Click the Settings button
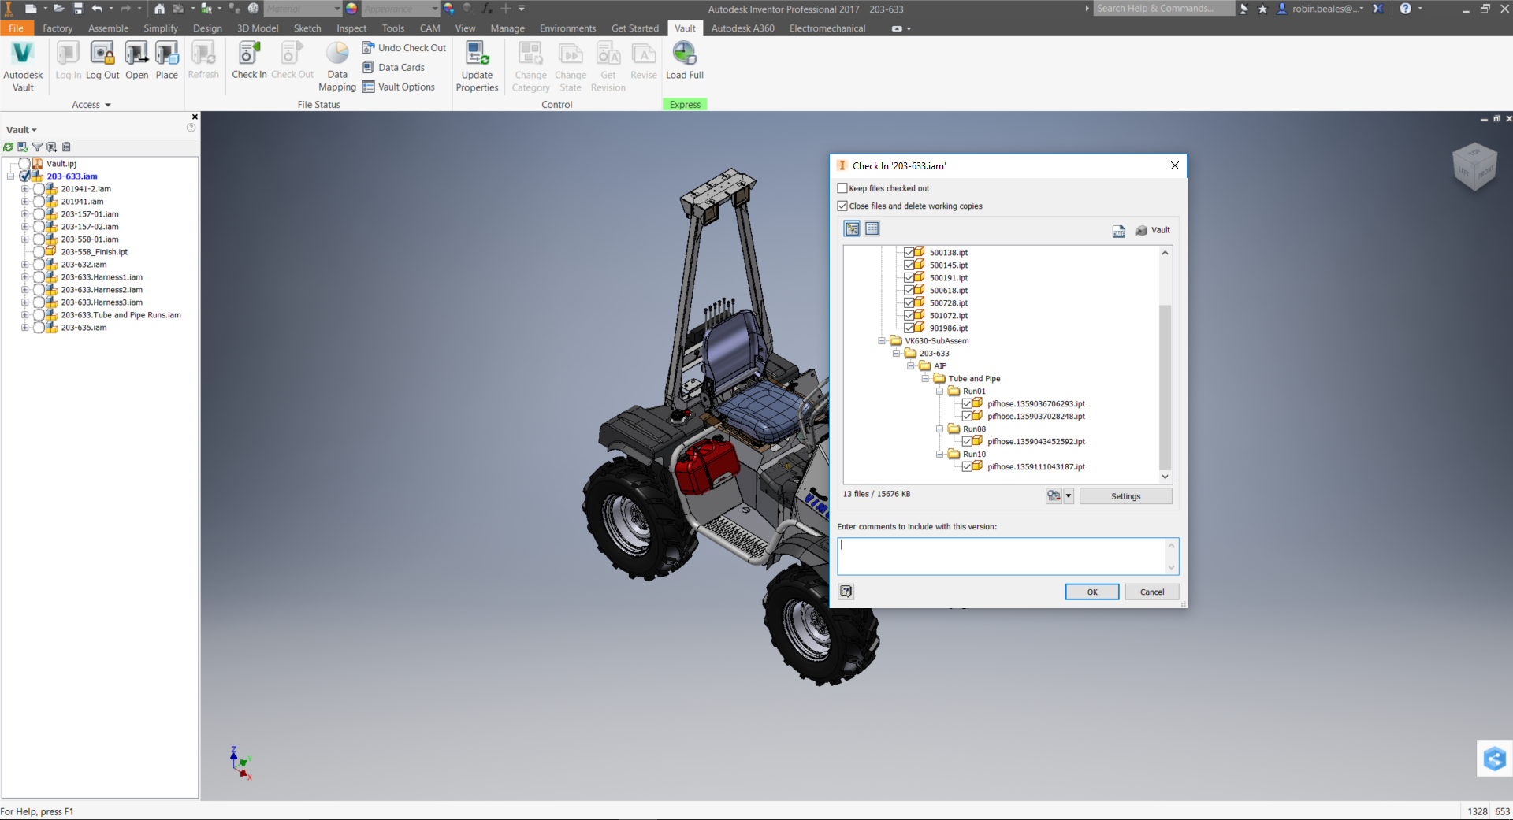 [x=1125, y=496]
